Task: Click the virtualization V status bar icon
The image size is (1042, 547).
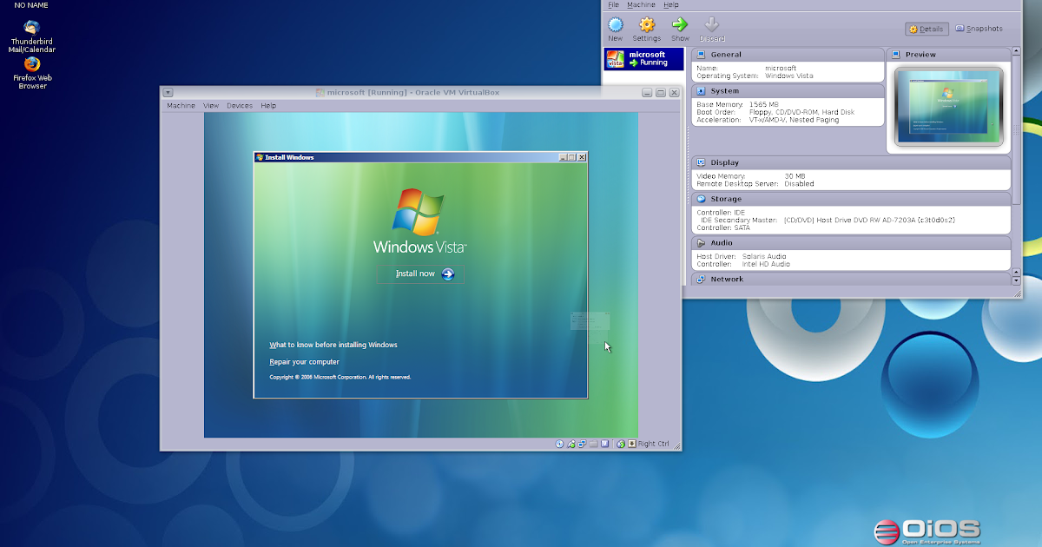Action: pyautogui.click(x=604, y=444)
